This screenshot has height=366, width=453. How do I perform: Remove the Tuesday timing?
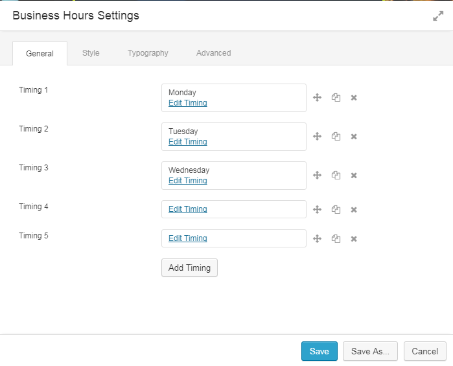point(354,137)
